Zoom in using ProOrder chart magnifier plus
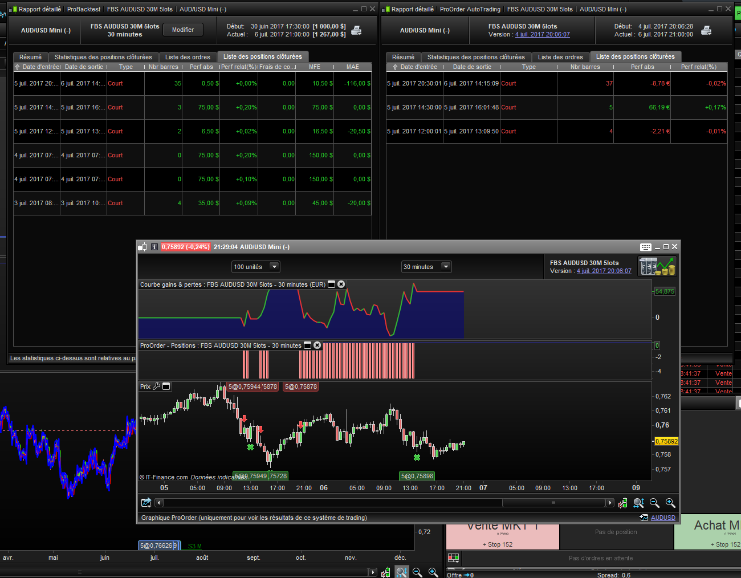The width and height of the screenshot is (741, 578). pos(670,503)
